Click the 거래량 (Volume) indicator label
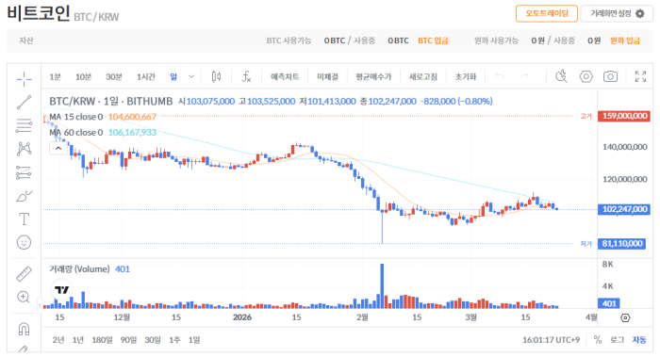 (x=79, y=269)
